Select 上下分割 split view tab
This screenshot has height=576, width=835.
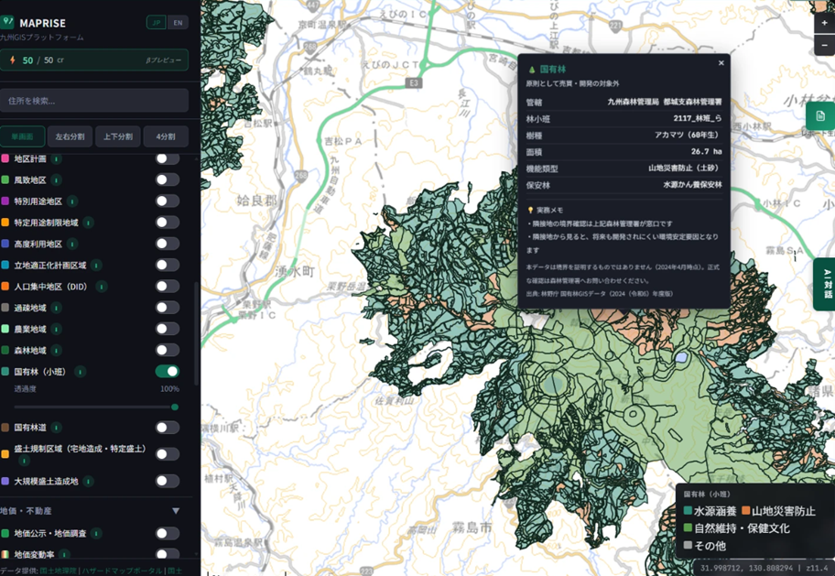tap(118, 136)
